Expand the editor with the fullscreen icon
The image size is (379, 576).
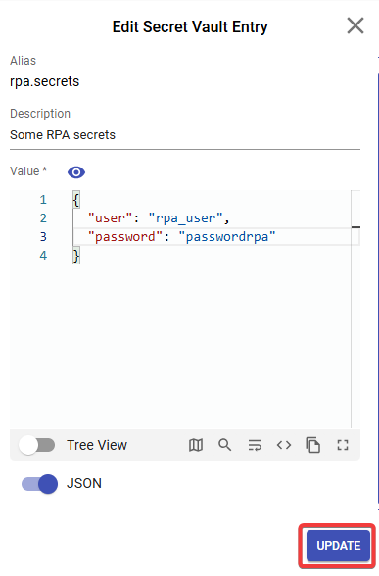tap(343, 445)
